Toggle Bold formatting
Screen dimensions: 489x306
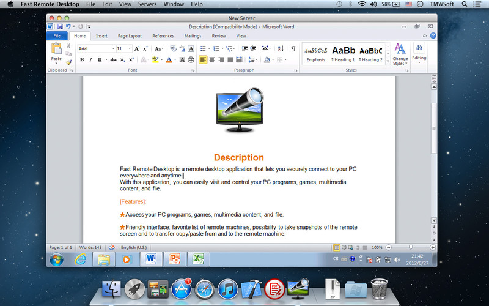tap(82, 59)
